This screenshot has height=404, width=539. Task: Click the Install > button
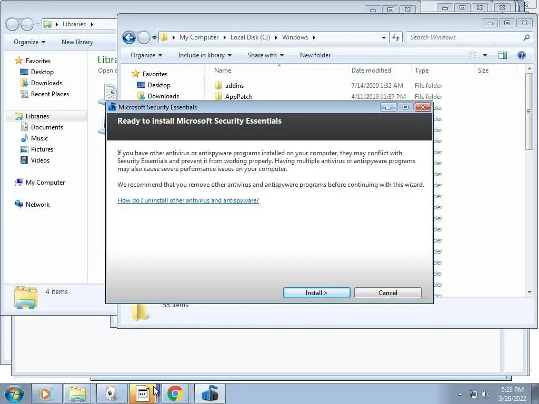[316, 292]
